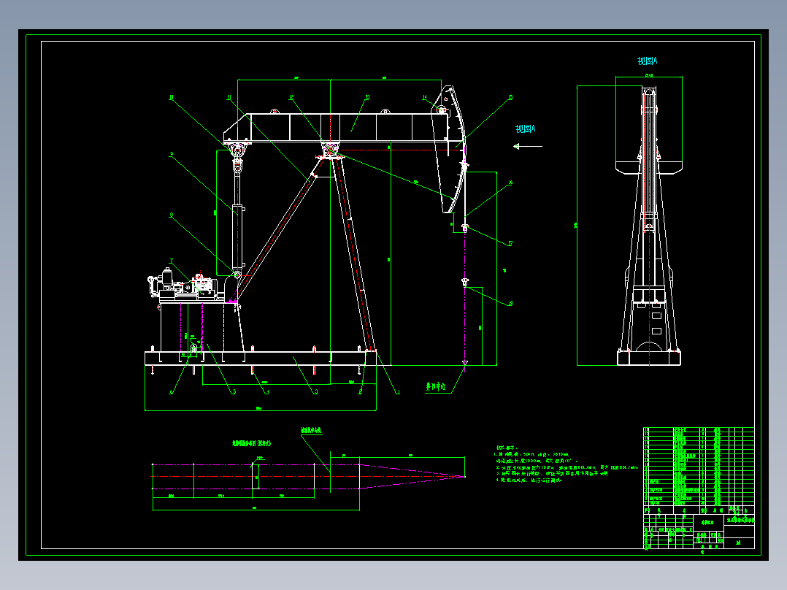
Task: Select the 视图A label beside the view arrow
Action: tap(526, 129)
